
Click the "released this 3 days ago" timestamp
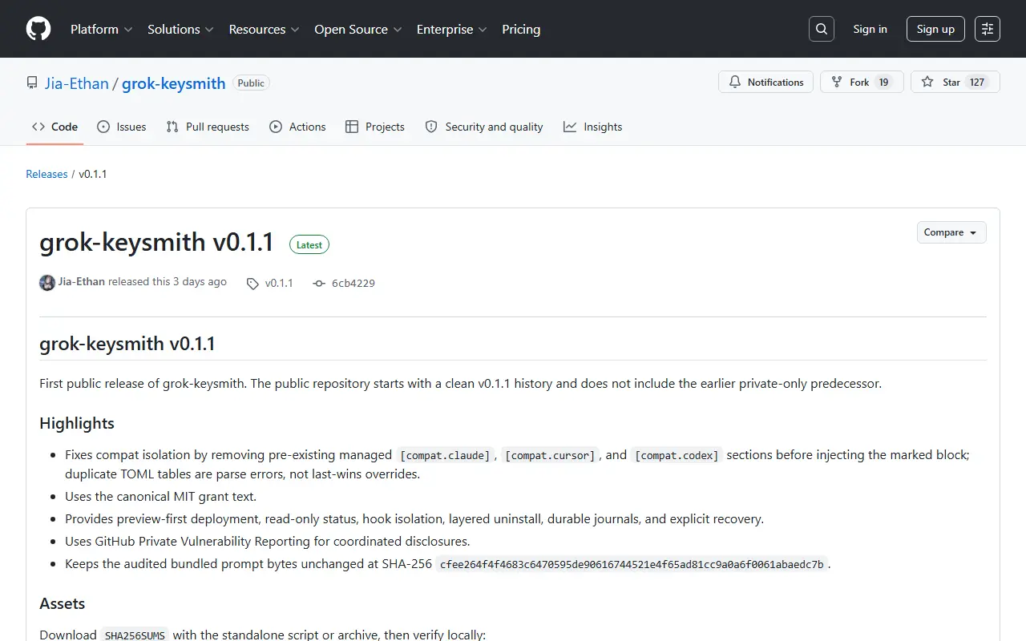(x=168, y=282)
